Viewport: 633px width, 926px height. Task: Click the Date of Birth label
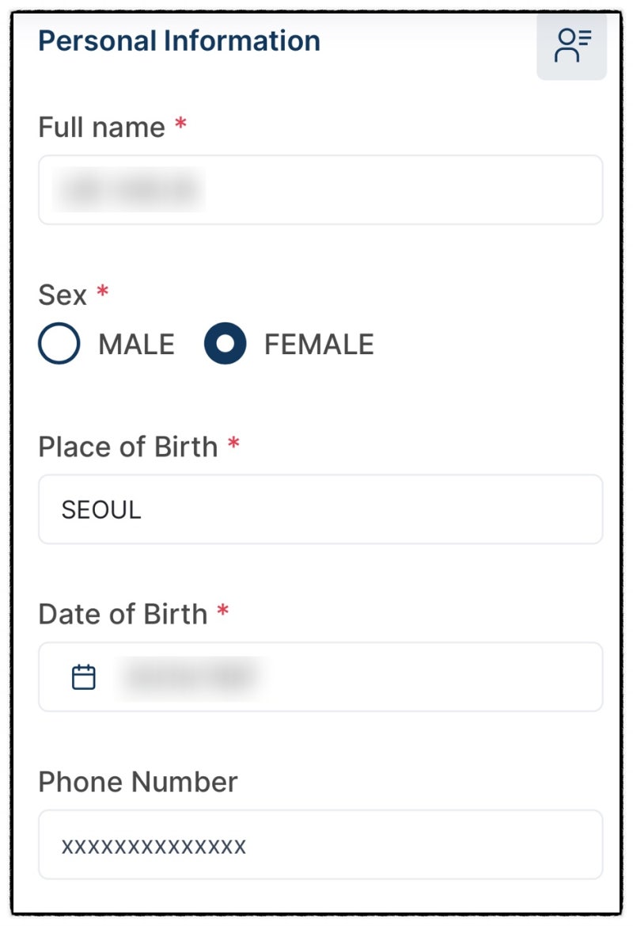(123, 614)
